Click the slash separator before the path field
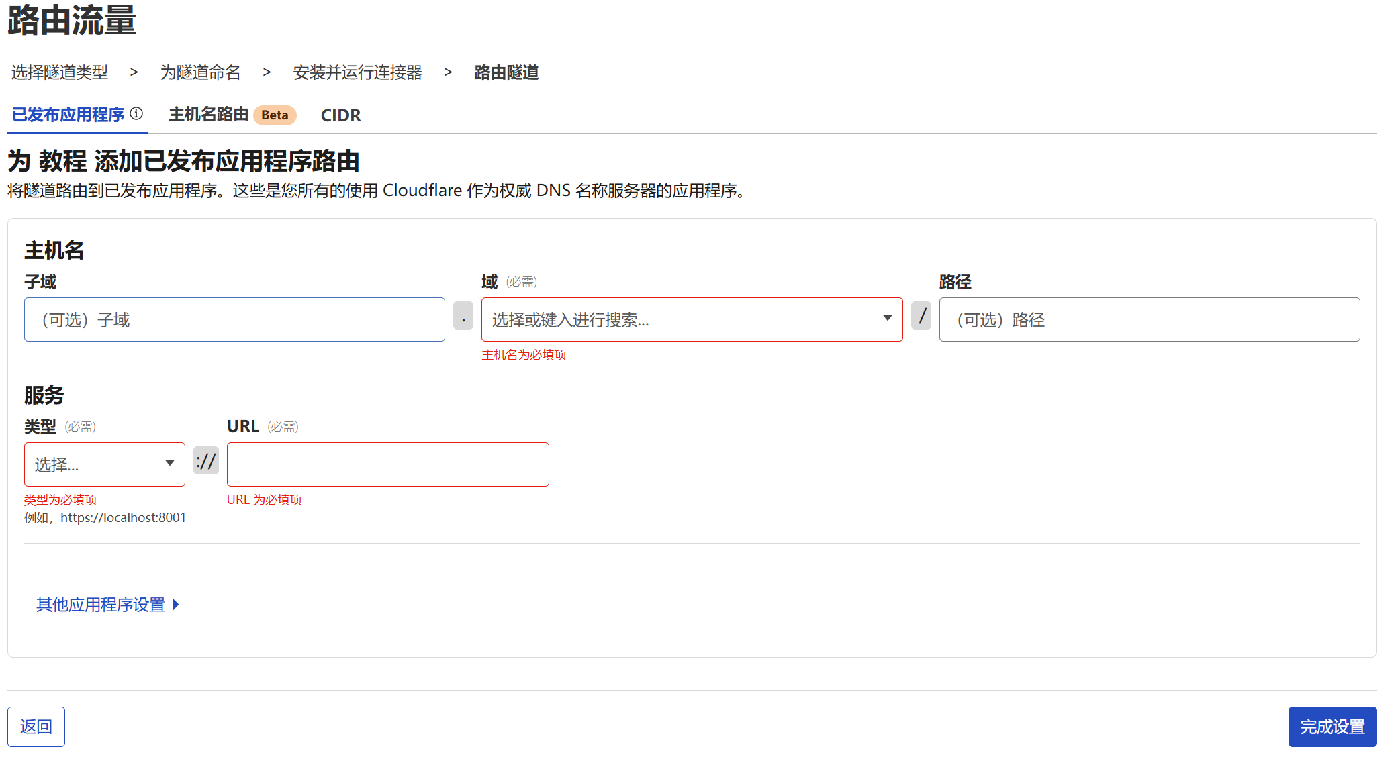The width and height of the screenshot is (1400, 759). tap(921, 316)
